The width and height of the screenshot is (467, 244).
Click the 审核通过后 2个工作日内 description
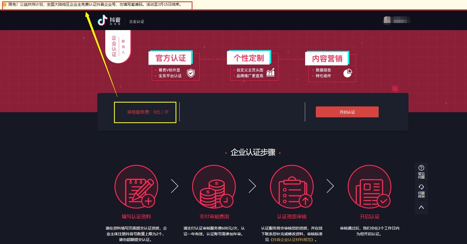(370, 231)
